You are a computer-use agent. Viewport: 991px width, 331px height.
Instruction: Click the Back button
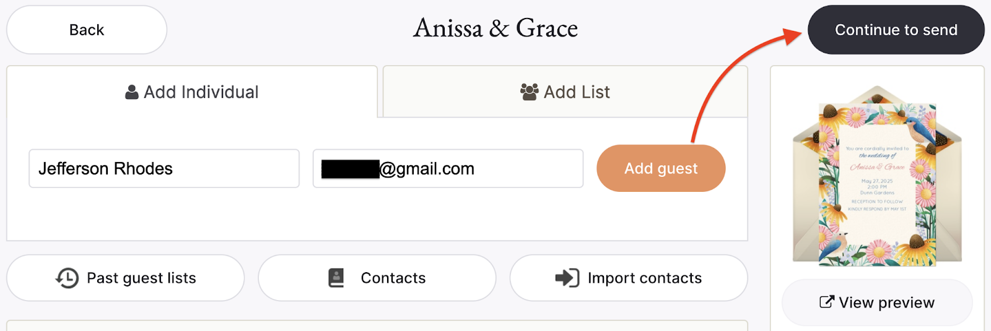(x=87, y=30)
